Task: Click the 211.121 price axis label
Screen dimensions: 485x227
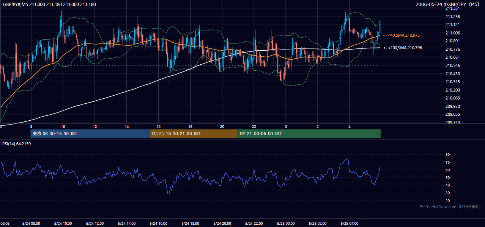Action: 452,25
